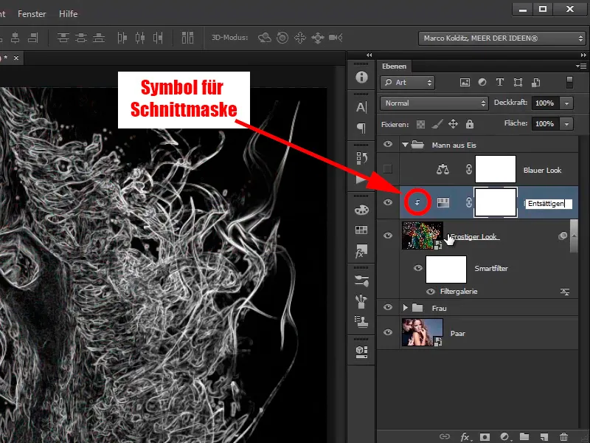Expand the Frau group
The height and width of the screenshot is (443, 590).
405,307
